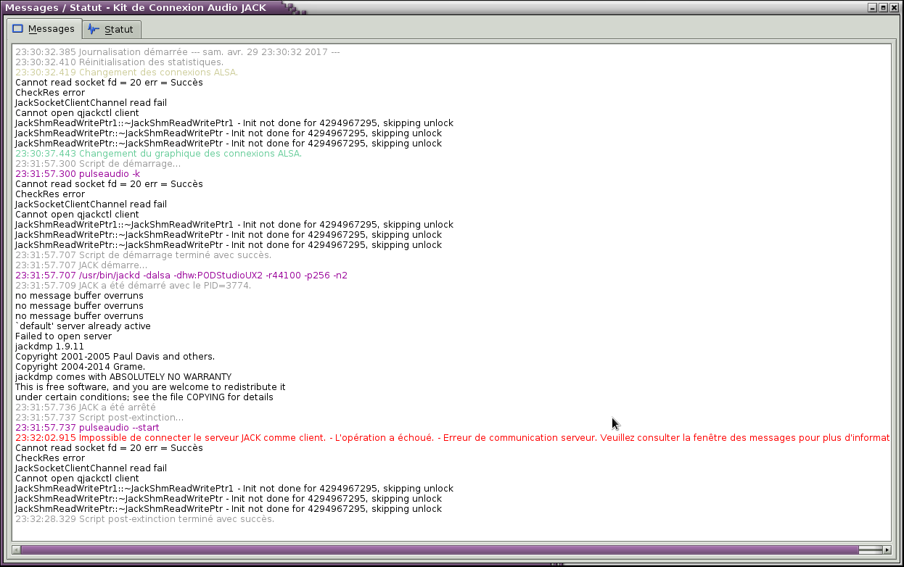Click the horizontal scrollbar right arrow
The height and width of the screenshot is (567, 904).
[887, 550]
